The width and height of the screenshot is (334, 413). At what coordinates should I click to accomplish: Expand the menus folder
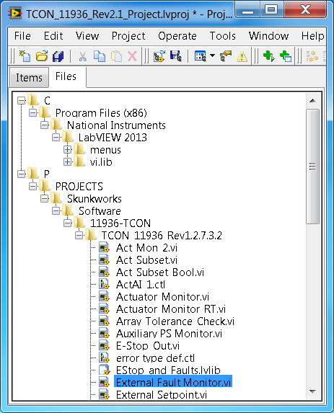pyautogui.click(x=68, y=150)
